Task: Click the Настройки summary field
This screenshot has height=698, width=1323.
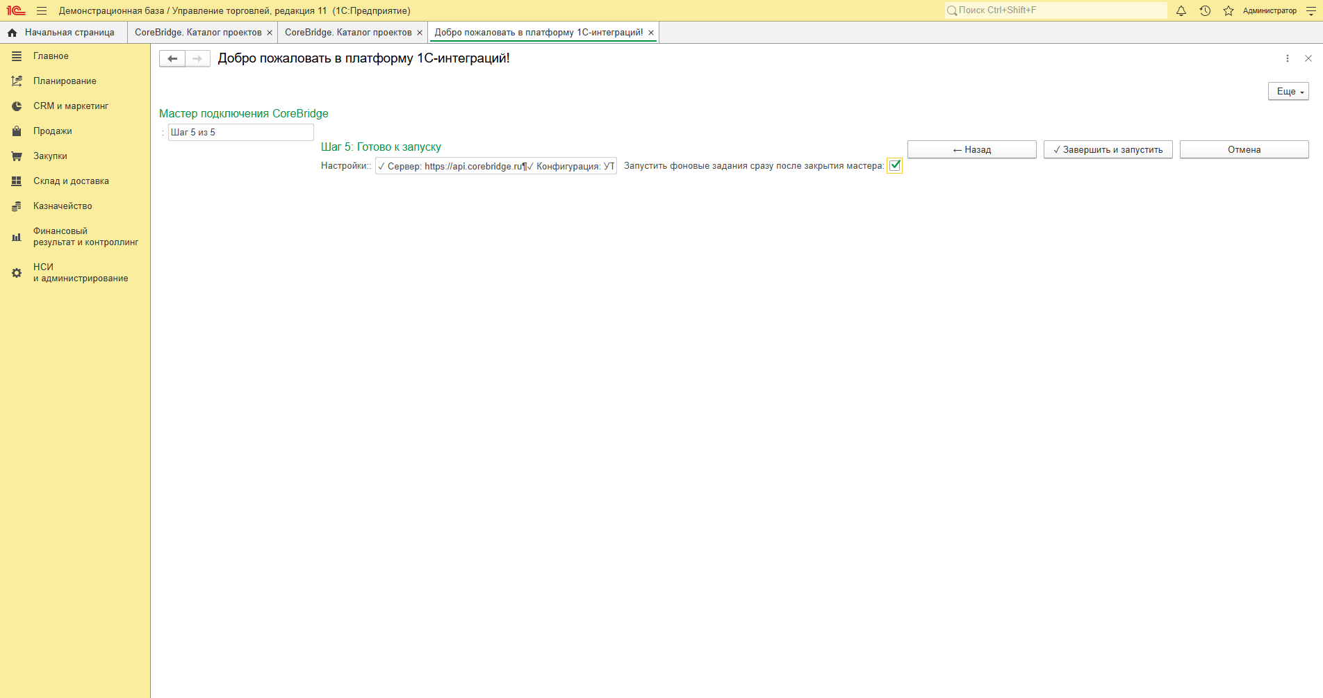Action: pyautogui.click(x=495, y=166)
